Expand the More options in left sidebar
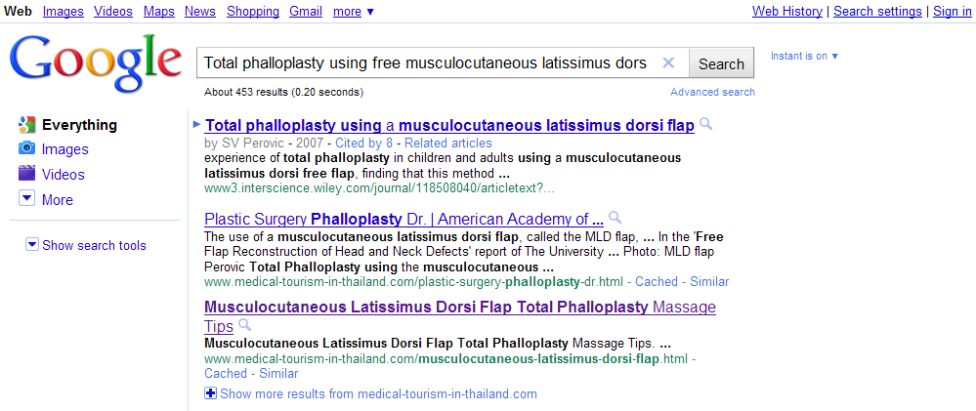 pyautogui.click(x=27, y=199)
